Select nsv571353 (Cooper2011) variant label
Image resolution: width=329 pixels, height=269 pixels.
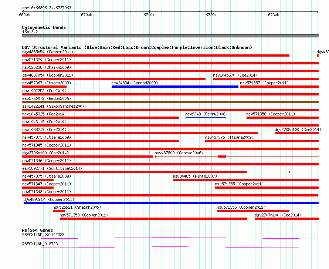point(84,215)
